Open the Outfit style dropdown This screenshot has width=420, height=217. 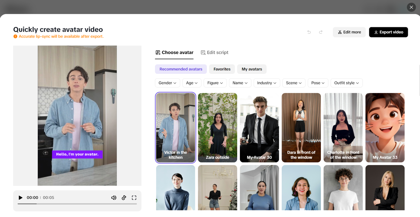click(x=346, y=83)
